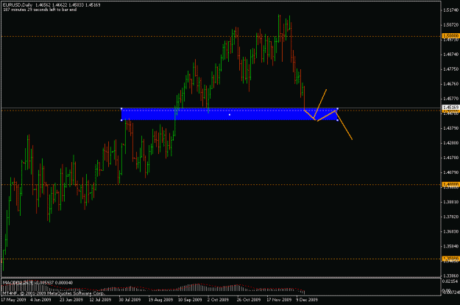This screenshot has height=305, width=460.
Task: Click the 9 Dec 2009 date label
Action: coord(307,300)
